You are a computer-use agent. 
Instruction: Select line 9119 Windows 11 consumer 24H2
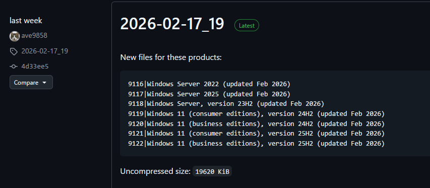coord(257,114)
